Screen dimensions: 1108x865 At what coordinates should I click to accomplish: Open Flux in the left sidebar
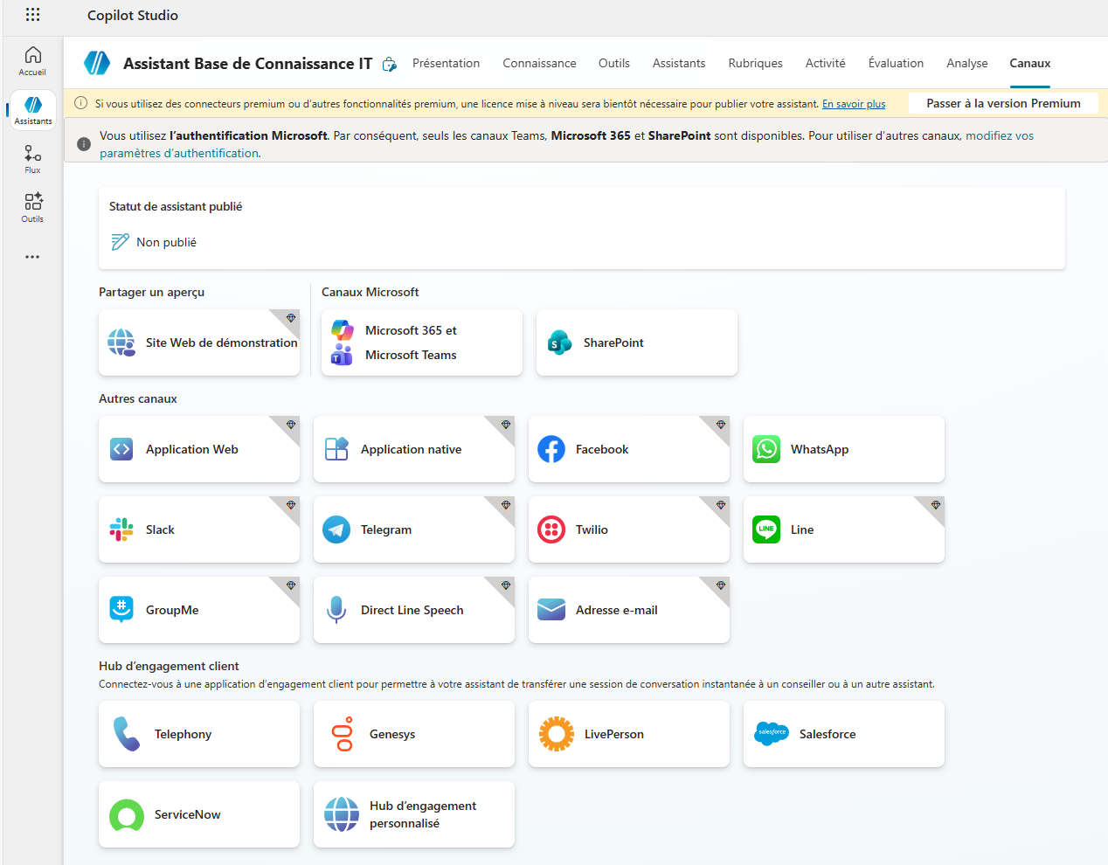click(32, 159)
